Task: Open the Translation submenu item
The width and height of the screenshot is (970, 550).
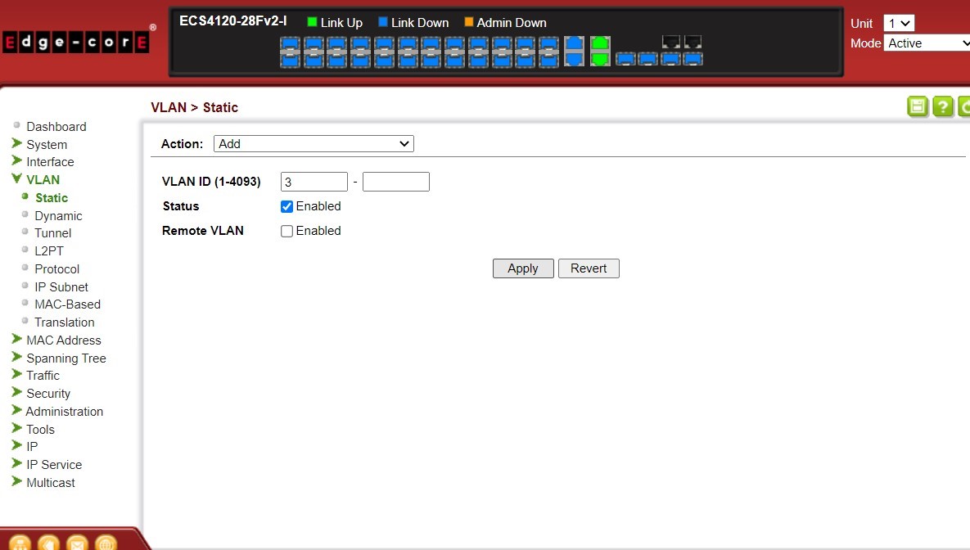Action: tap(65, 322)
